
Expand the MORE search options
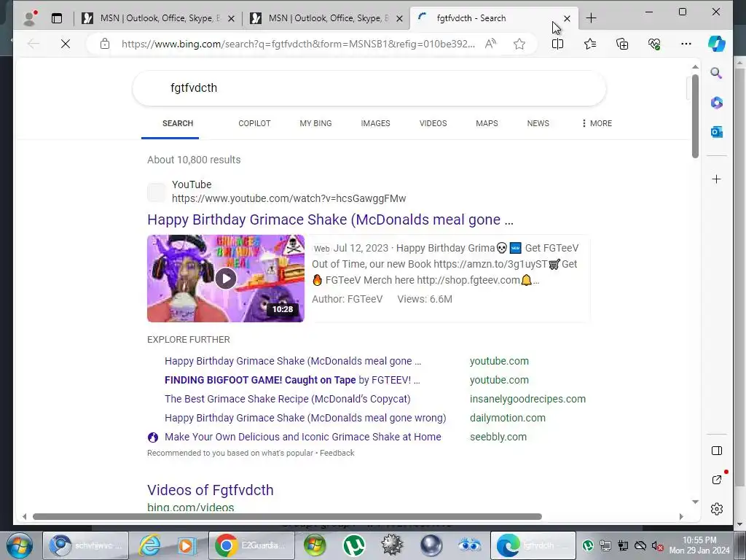click(597, 123)
